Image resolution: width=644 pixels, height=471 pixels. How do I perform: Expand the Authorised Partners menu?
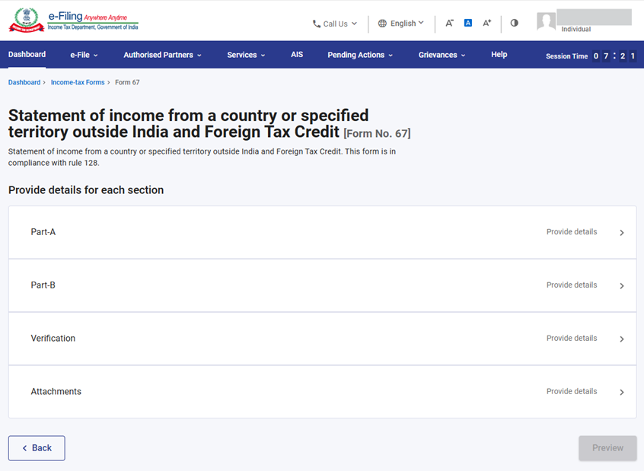point(162,55)
